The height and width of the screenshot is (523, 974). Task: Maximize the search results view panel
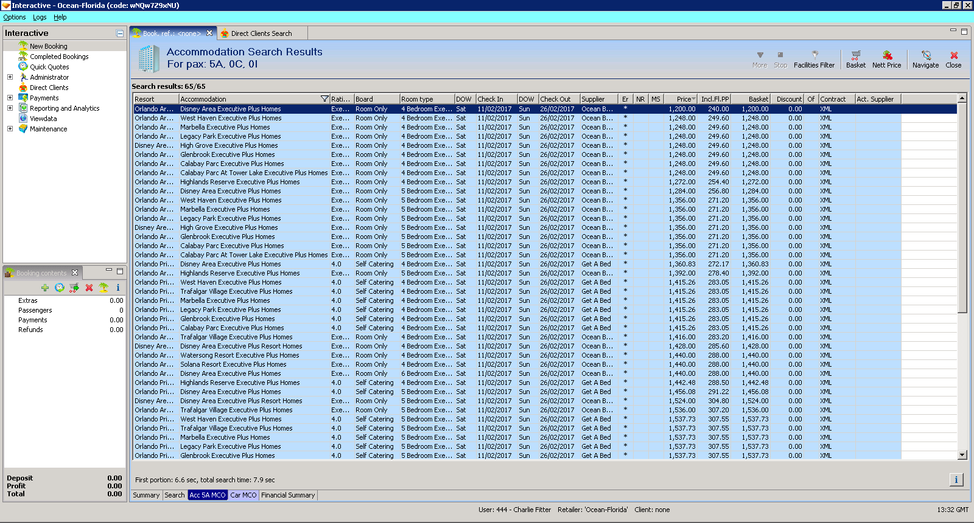(x=964, y=32)
